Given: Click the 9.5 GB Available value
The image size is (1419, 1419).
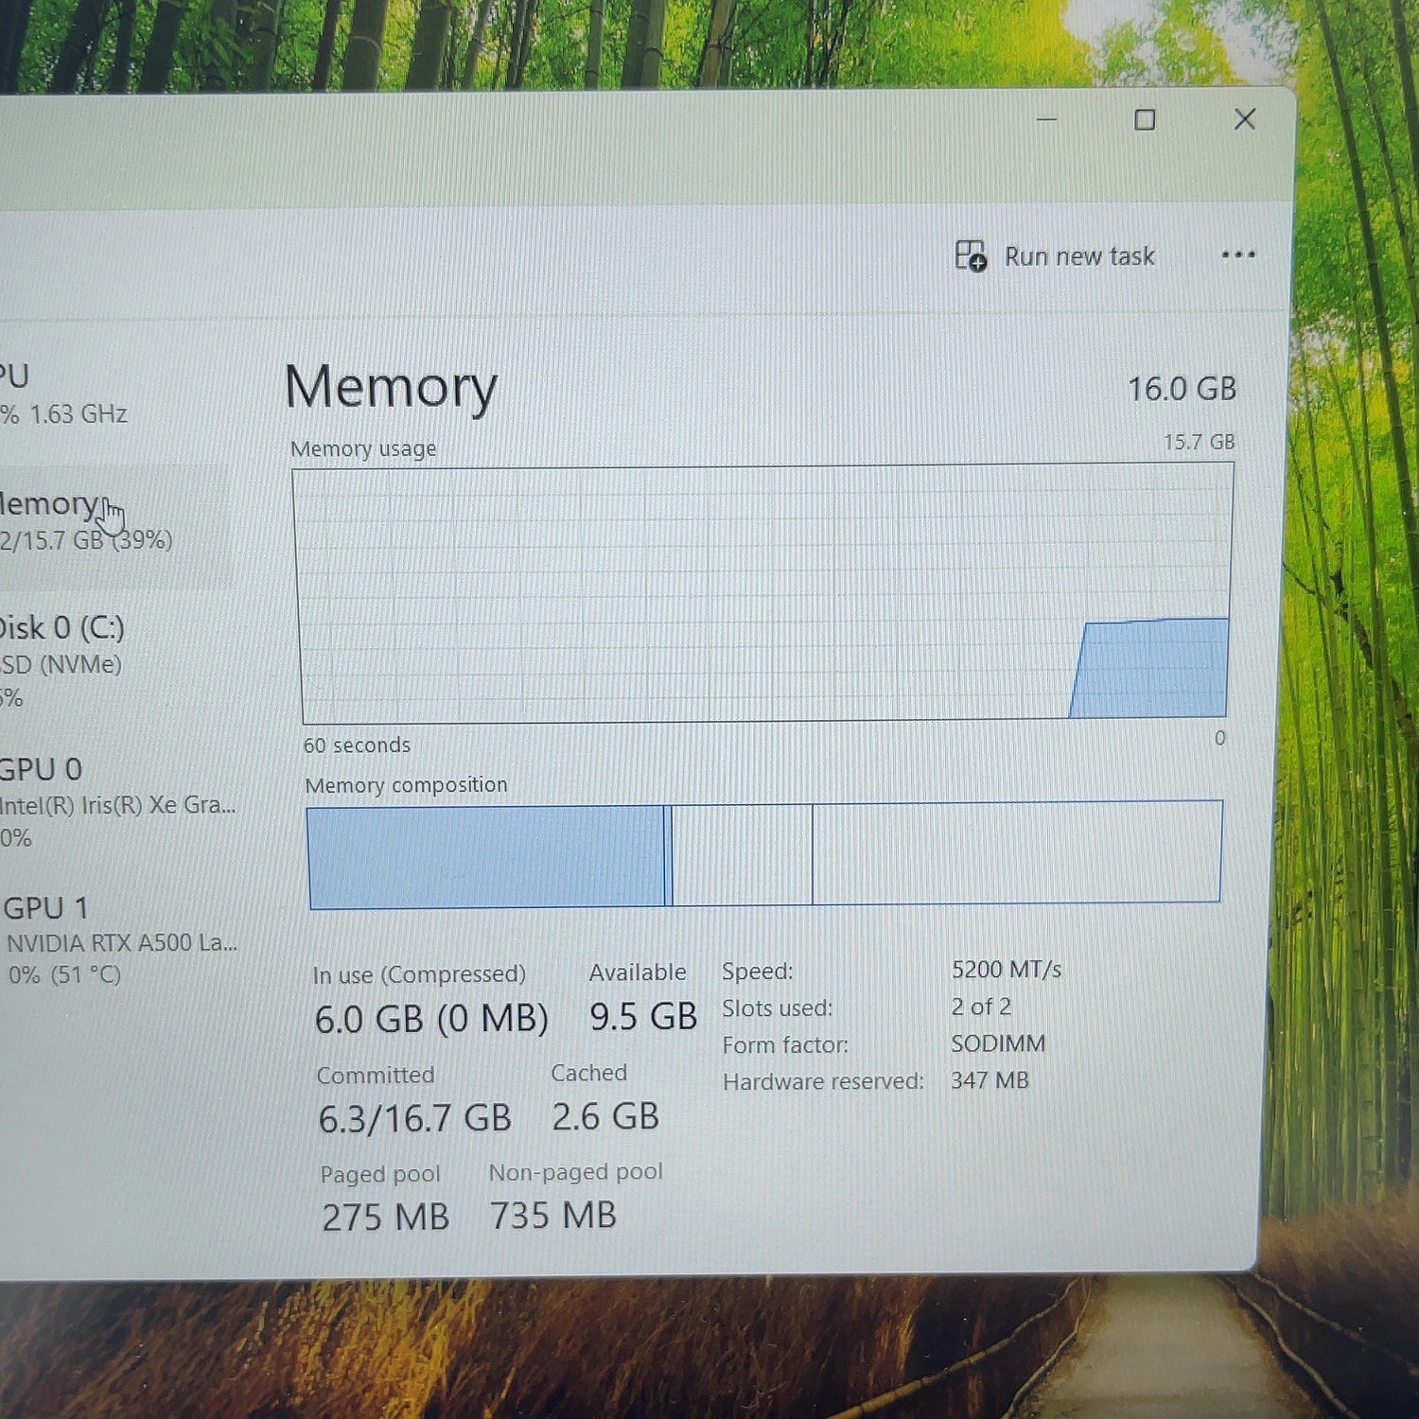Looking at the screenshot, I should 643,1017.
